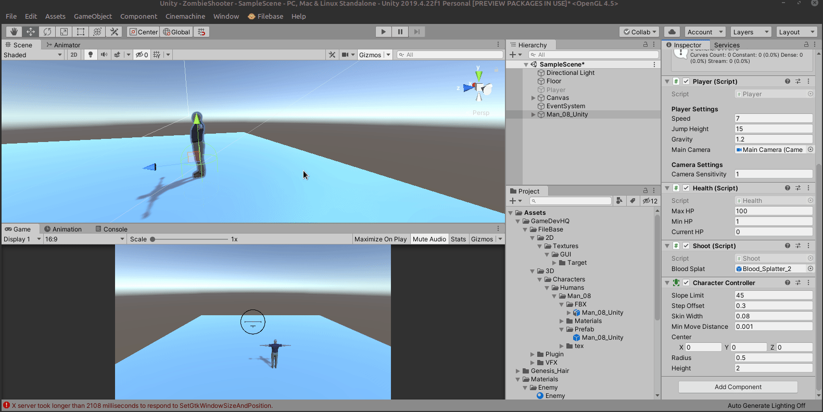The image size is (823, 412).
Task: Toggle scene audio speaker icon
Action: [x=104, y=55]
